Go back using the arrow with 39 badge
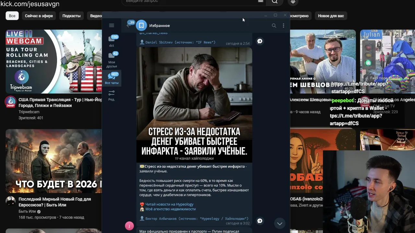 tap(130, 25)
